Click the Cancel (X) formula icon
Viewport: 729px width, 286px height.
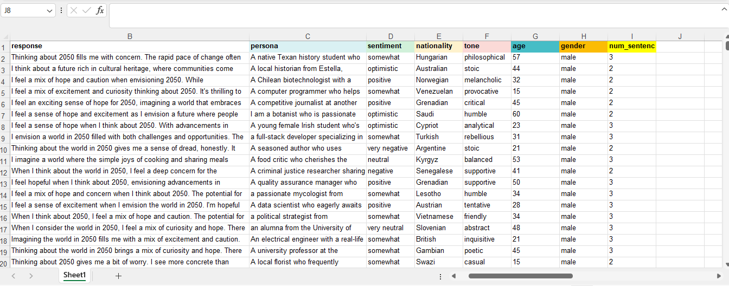74,11
